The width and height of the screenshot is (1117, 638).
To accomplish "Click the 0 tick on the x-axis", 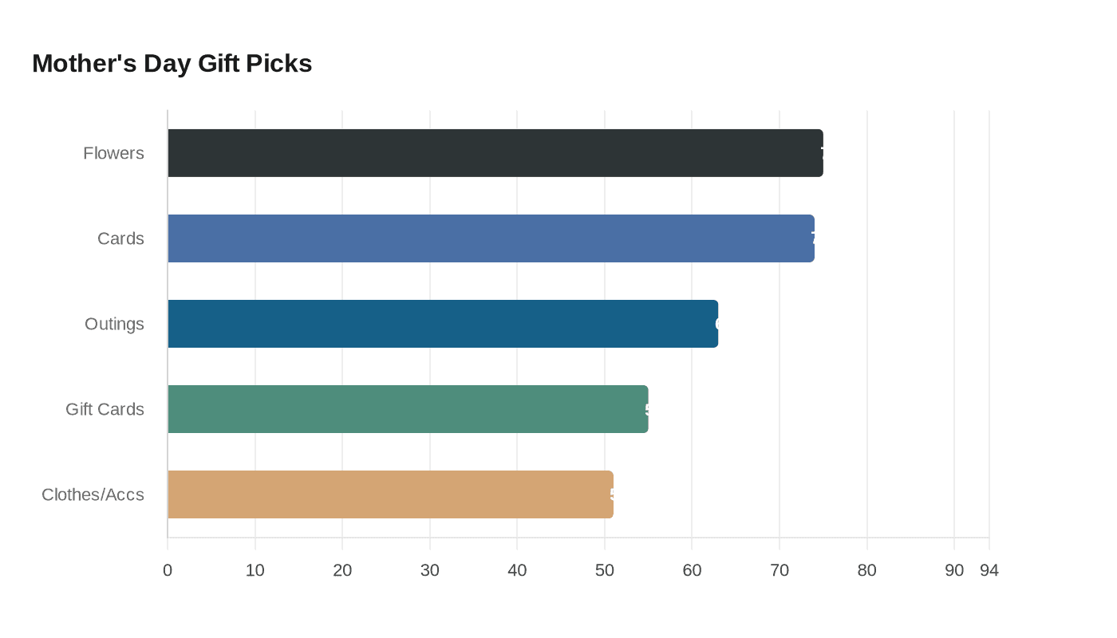I will coord(168,570).
